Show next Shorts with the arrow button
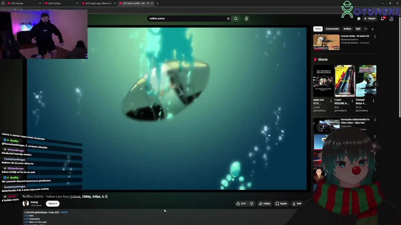 point(375,84)
